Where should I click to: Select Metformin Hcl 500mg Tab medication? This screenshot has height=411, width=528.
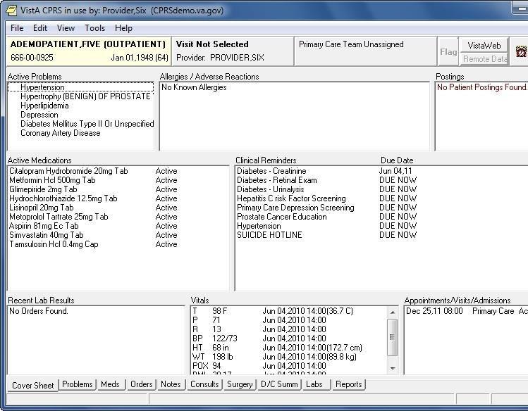point(118,180)
